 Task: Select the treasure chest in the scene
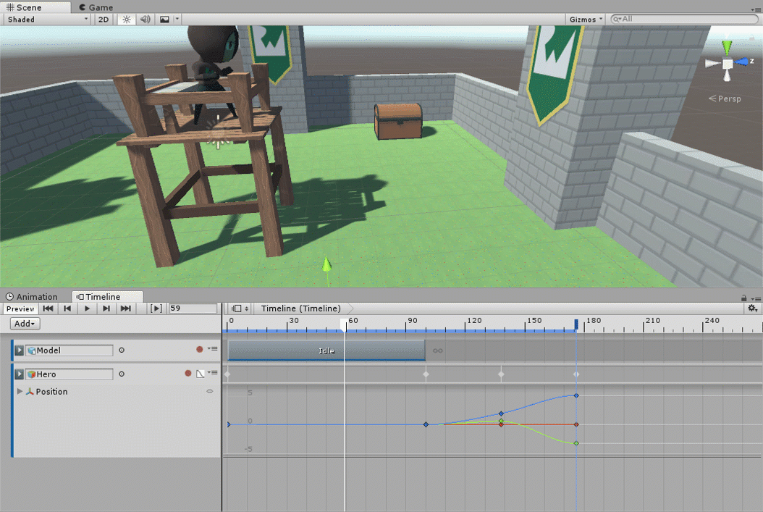tap(397, 121)
